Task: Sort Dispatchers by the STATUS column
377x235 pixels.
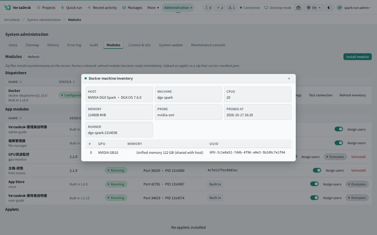Action: (x=67, y=82)
